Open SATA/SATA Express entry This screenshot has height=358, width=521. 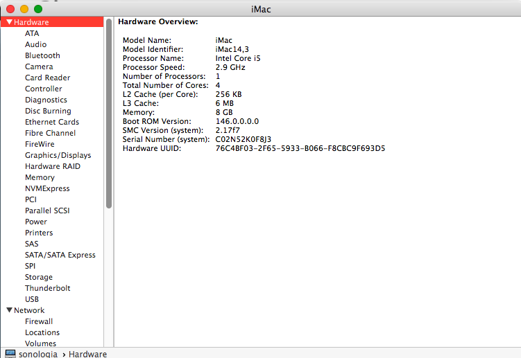(x=60, y=255)
